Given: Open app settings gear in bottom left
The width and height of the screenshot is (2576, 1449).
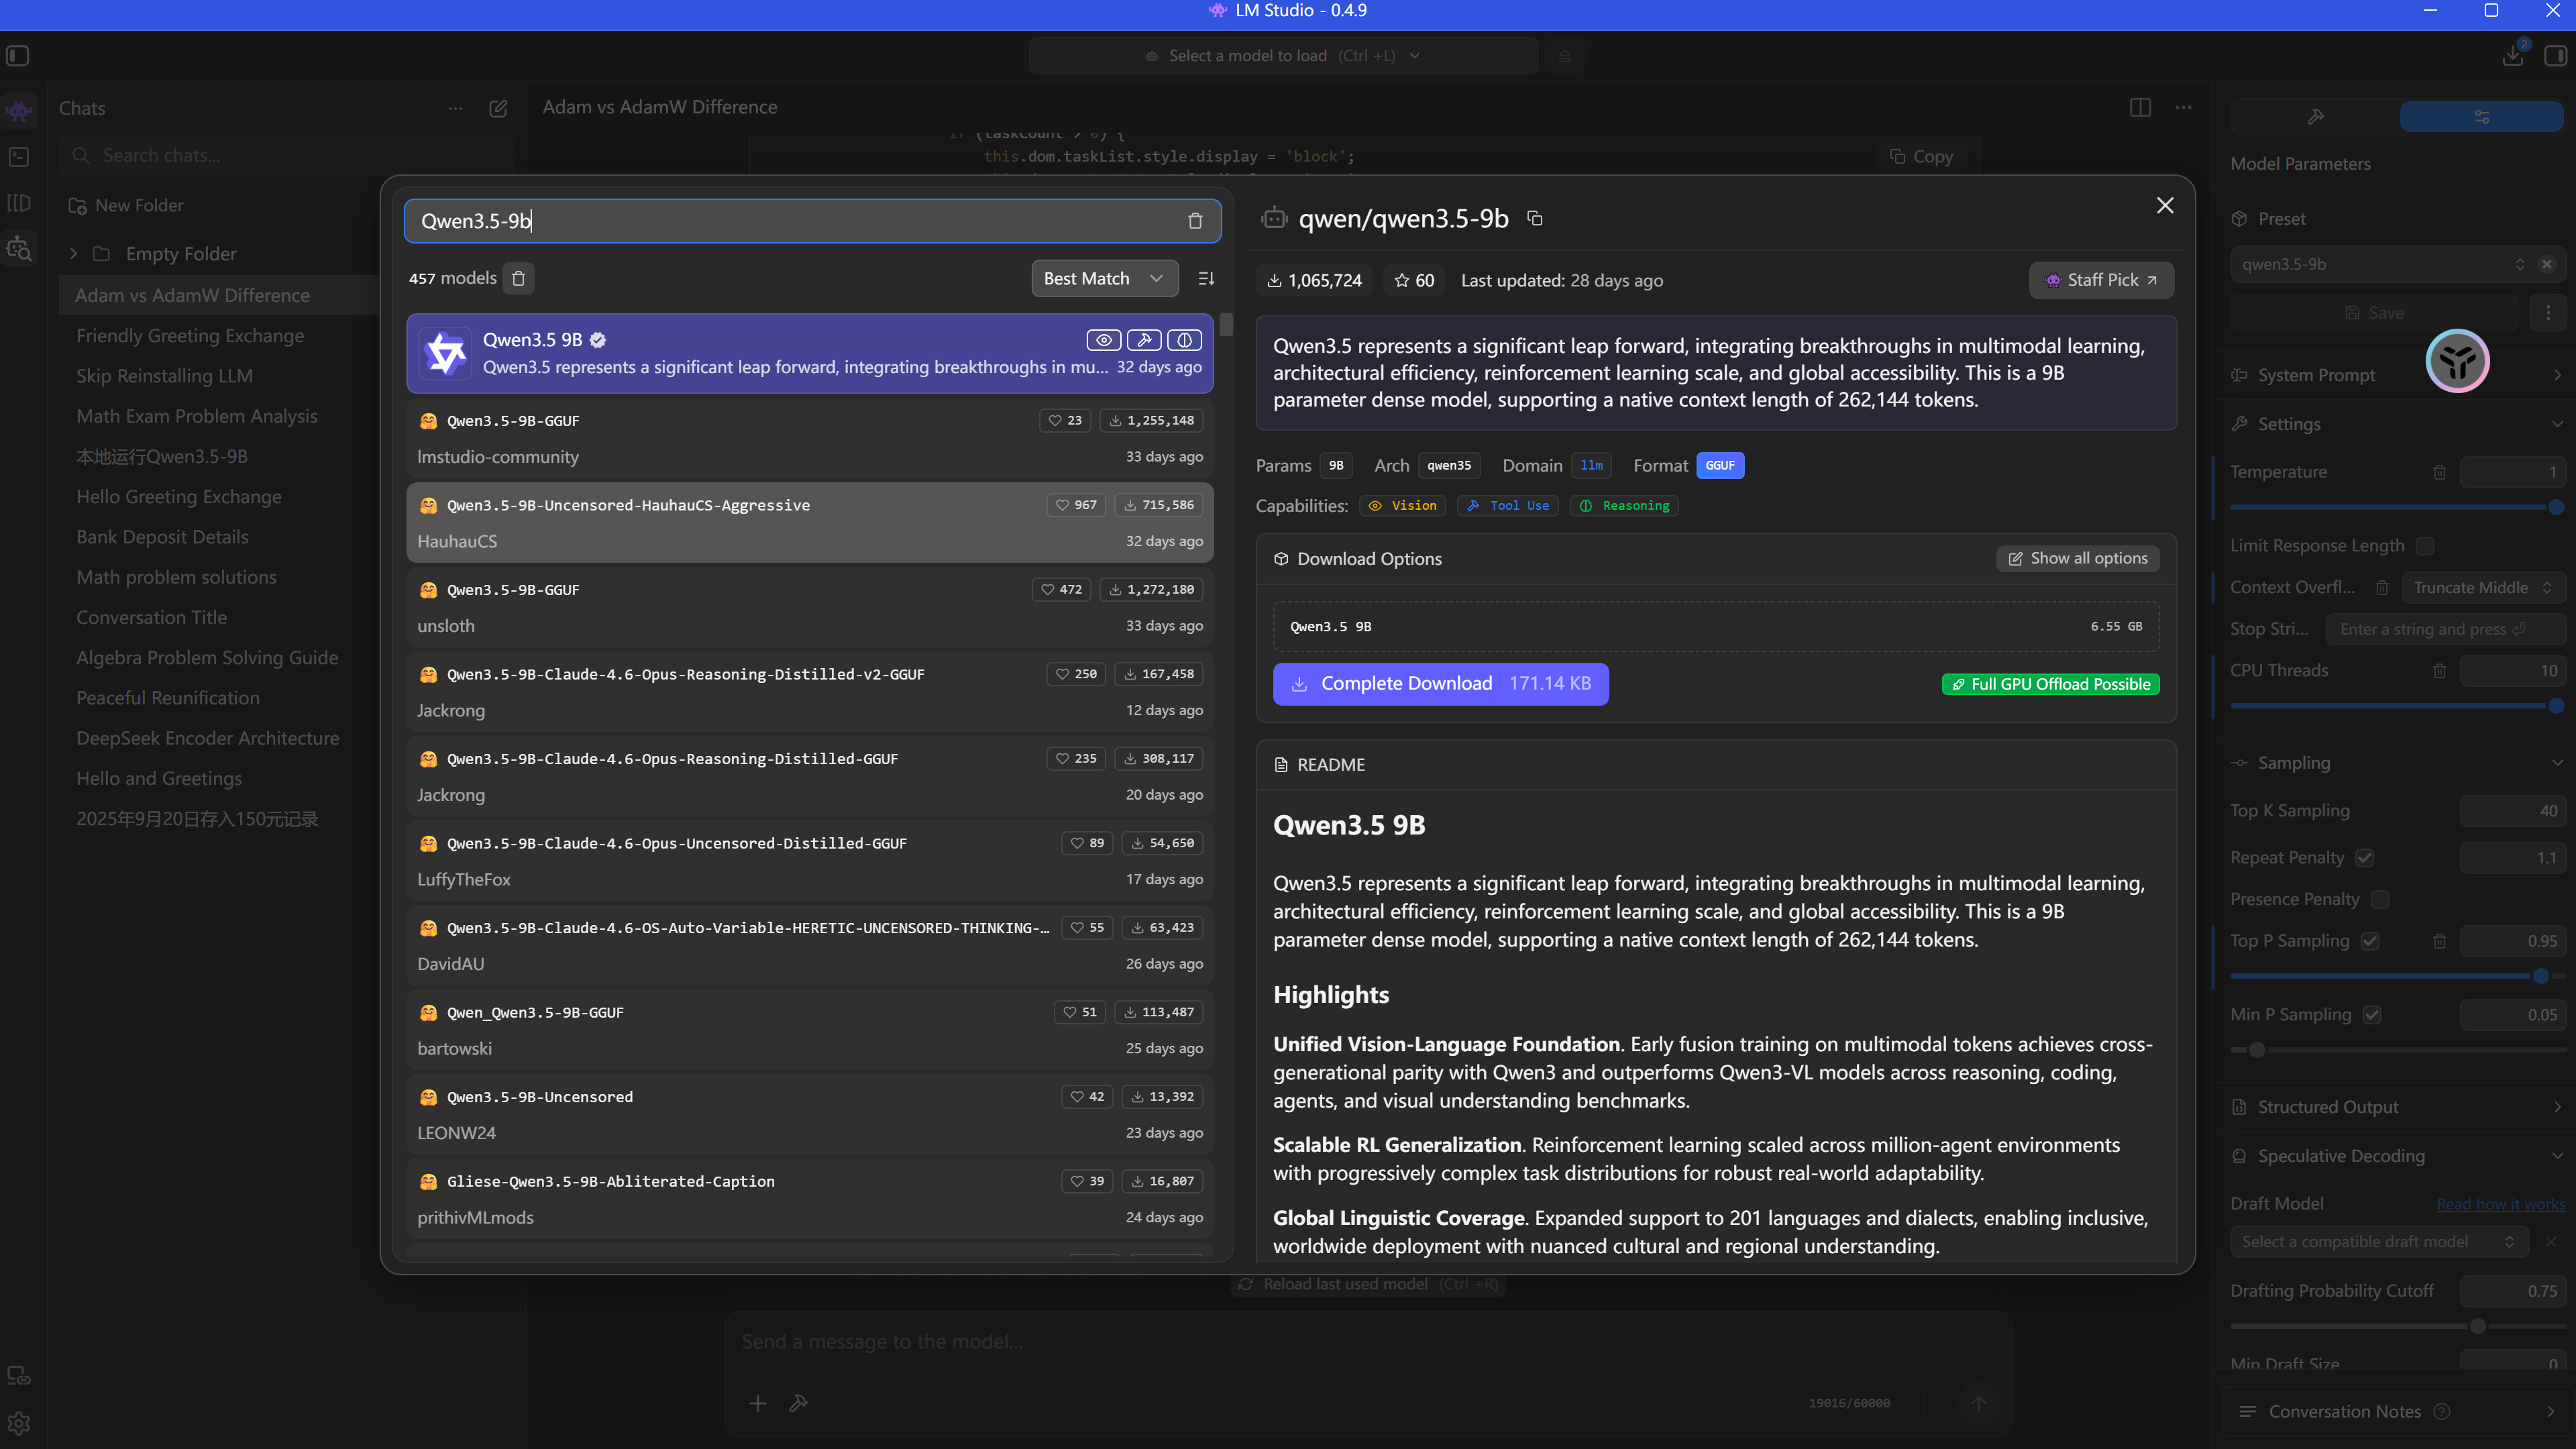Looking at the screenshot, I should point(19,1423).
